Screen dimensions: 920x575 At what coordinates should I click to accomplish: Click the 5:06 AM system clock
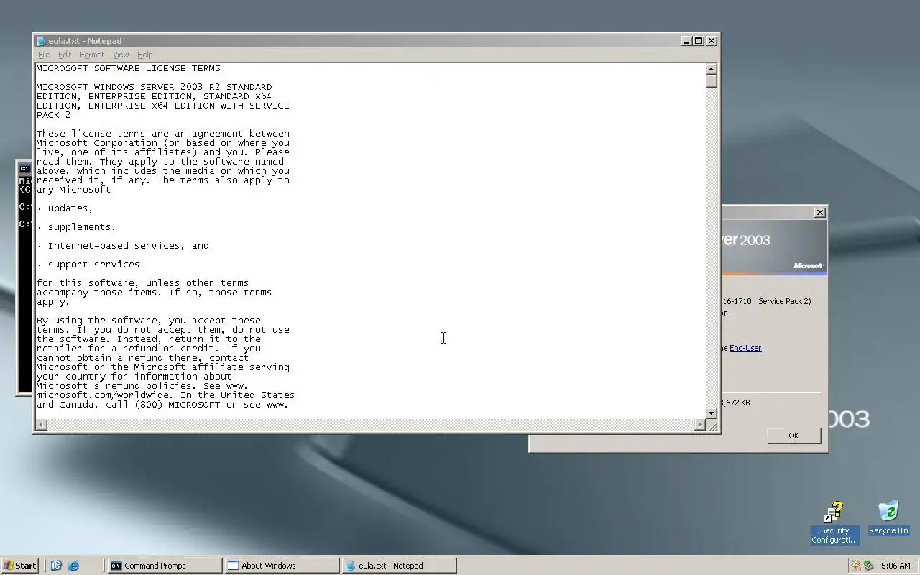[896, 566]
